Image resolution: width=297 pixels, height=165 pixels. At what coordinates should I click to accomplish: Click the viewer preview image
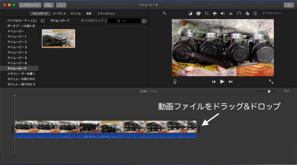tap(223, 48)
